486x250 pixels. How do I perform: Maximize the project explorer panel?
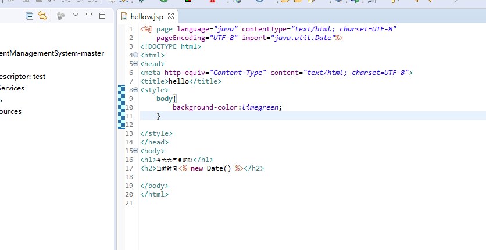click(102, 16)
